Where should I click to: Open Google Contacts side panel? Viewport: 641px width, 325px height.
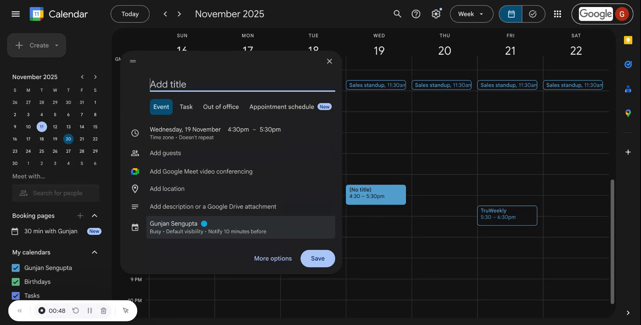coord(628,89)
